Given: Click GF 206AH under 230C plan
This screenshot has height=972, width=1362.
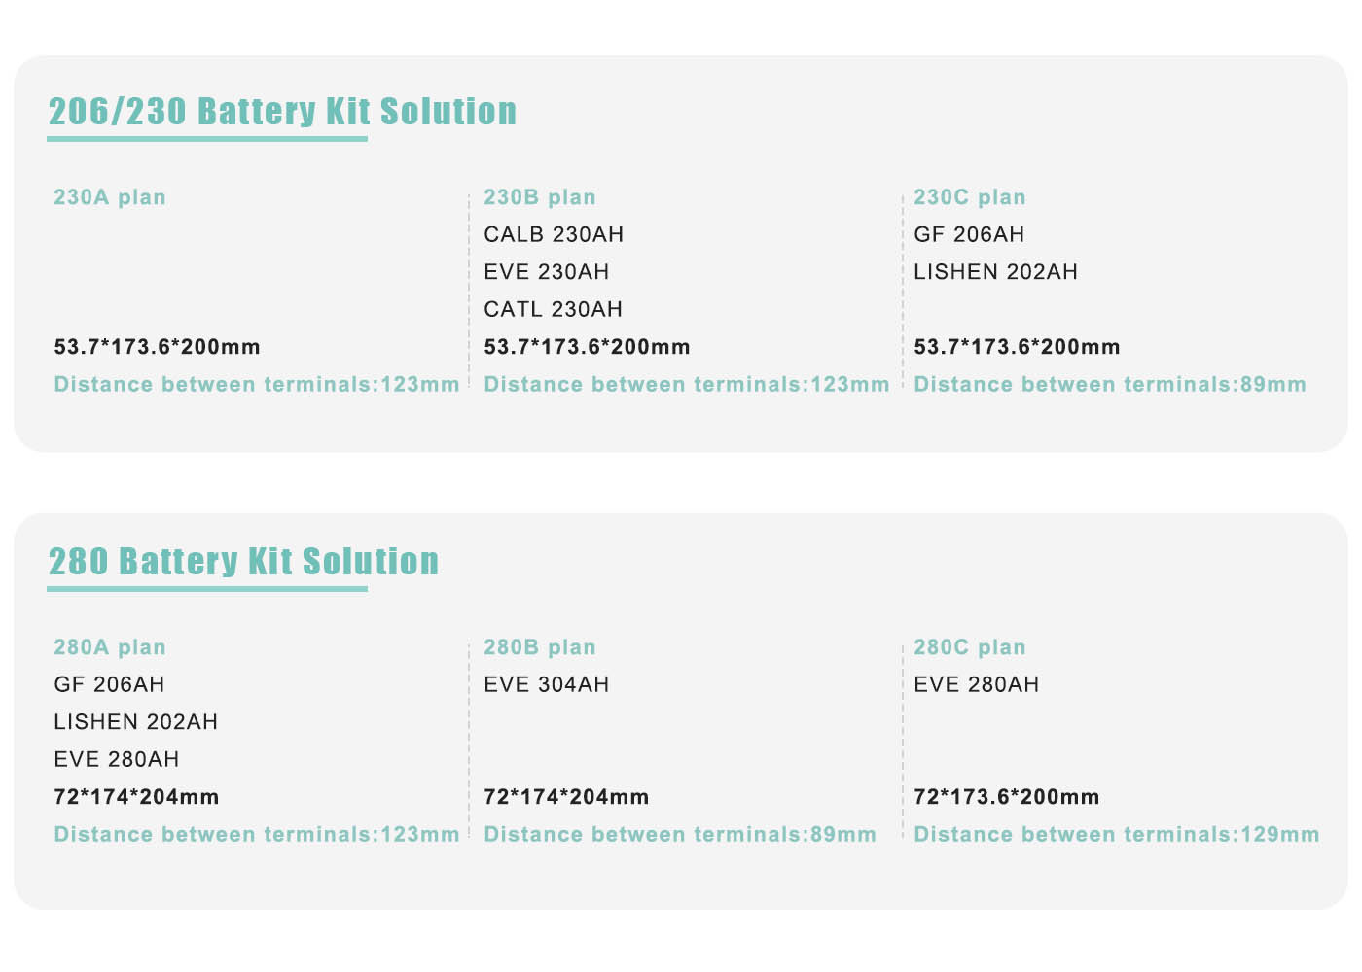Looking at the screenshot, I should 969,234.
